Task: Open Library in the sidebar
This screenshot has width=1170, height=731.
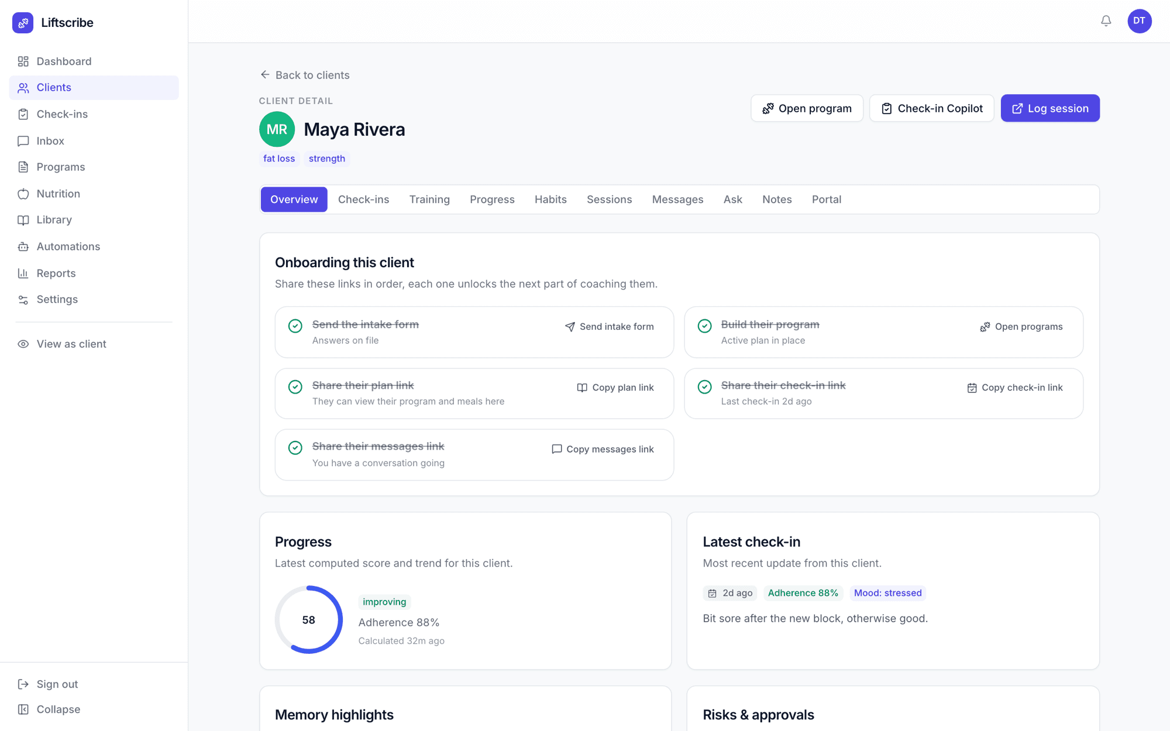Action: 94,220
